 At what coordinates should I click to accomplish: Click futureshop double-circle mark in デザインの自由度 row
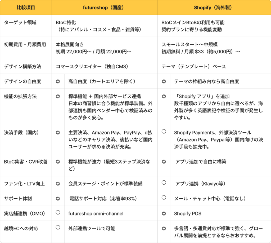pyautogui.click(x=58, y=81)
